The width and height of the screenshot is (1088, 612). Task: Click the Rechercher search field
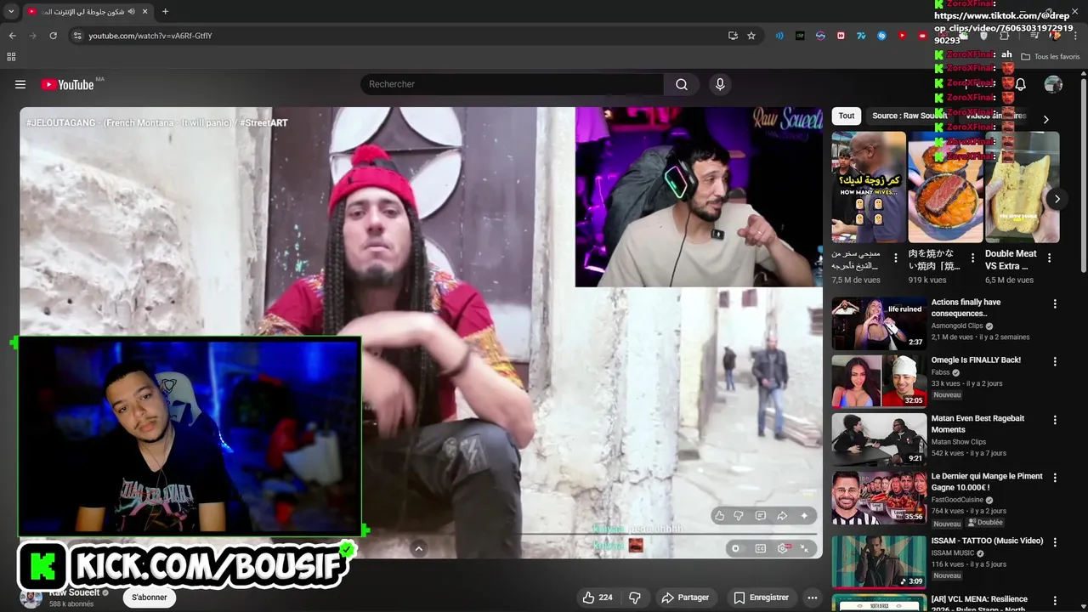pyautogui.click(x=513, y=84)
